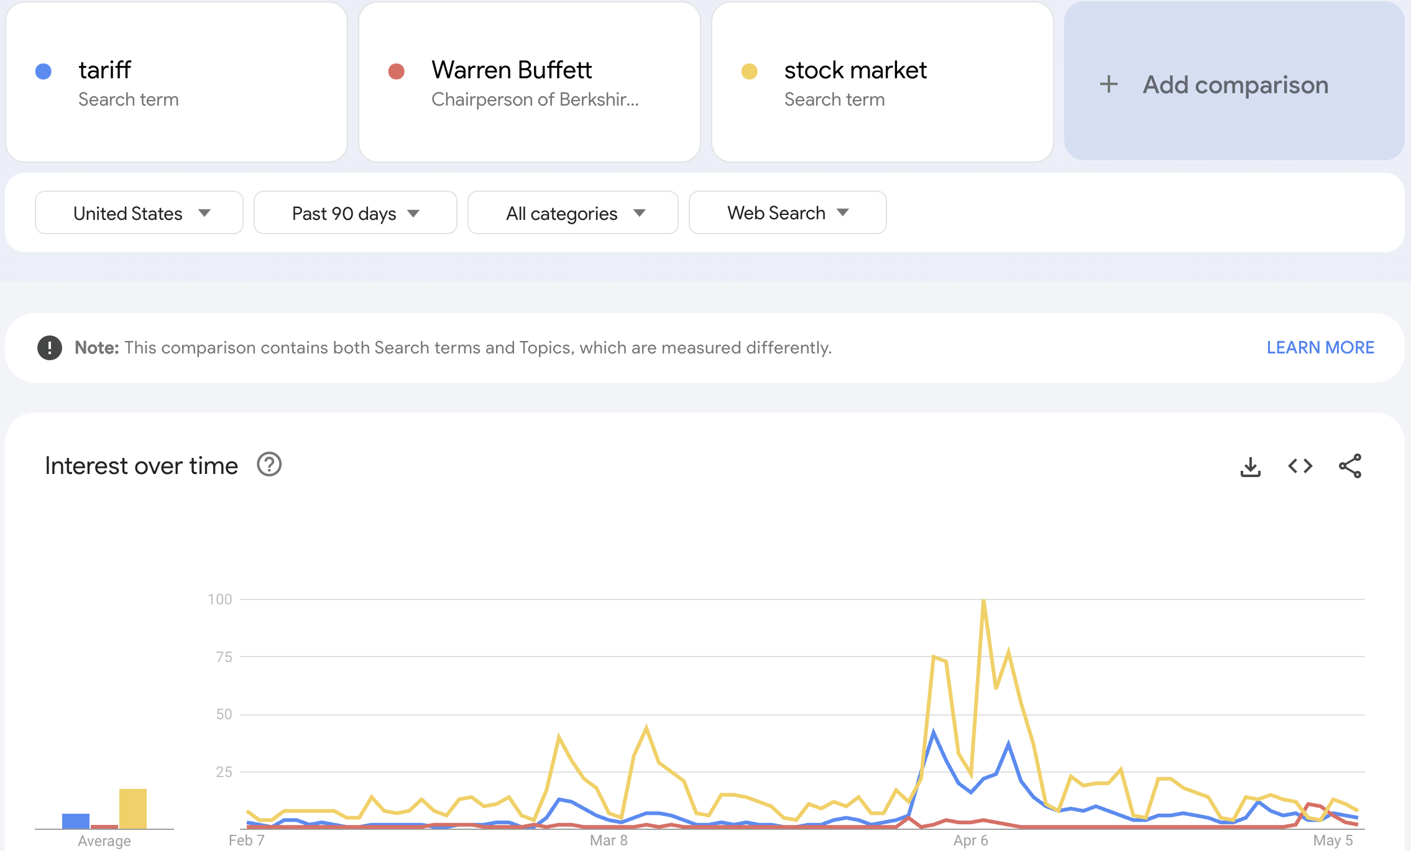Click the yellow stock market color dot
This screenshot has width=1411, height=851.
click(750, 71)
